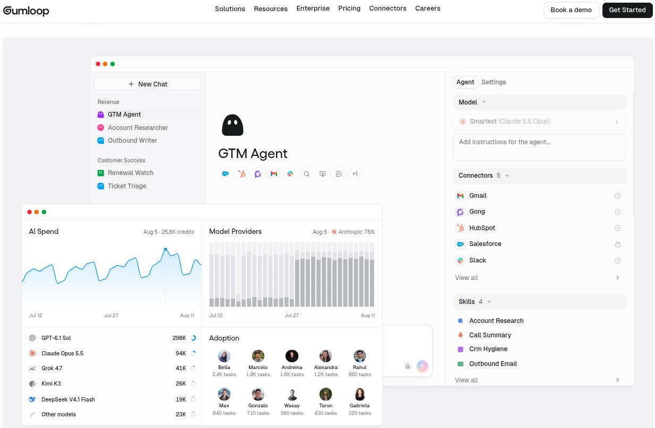This screenshot has width=655, height=428.
Task: Select GTM Agent in the sidebar
Action: [148, 115]
